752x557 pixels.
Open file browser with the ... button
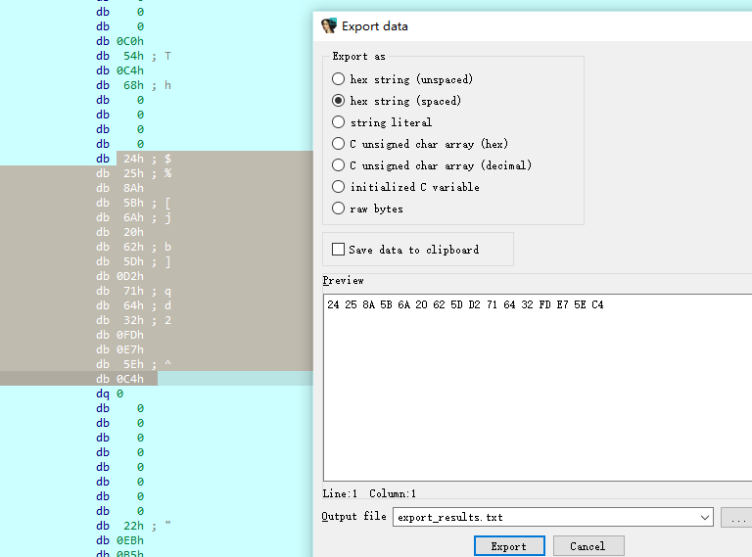pyautogui.click(x=736, y=517)
